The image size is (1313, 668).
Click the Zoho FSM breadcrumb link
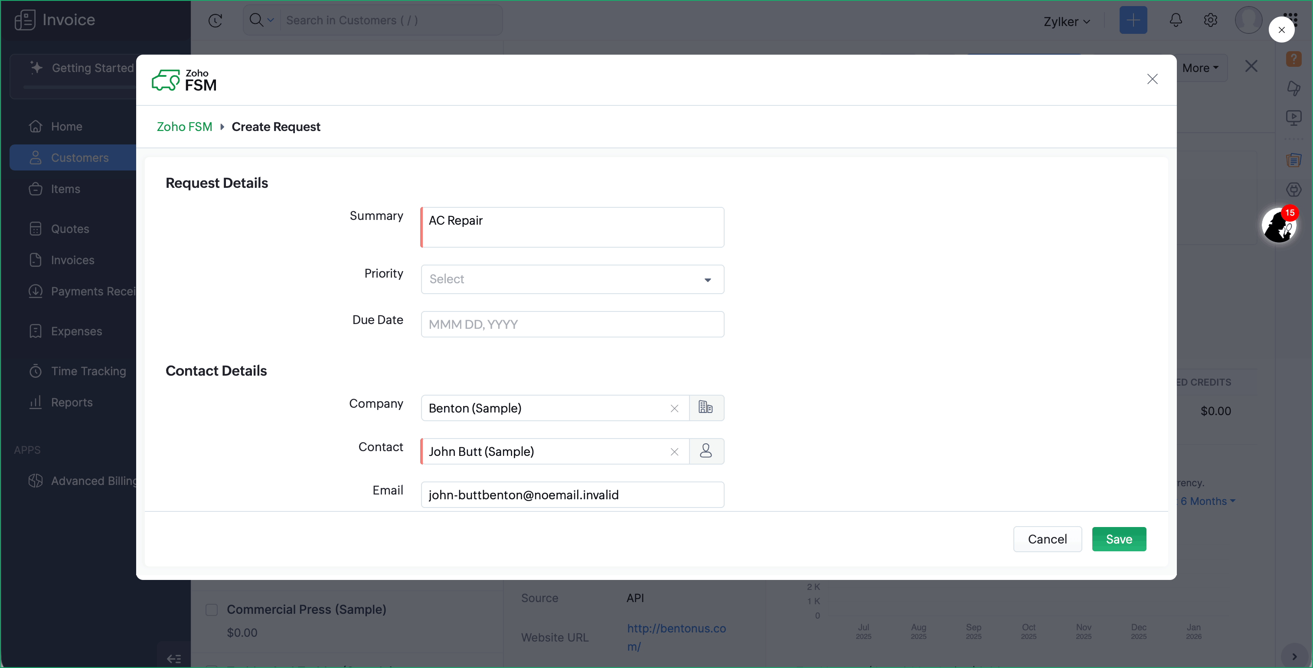pyautogui.click(x=184, y=127)
